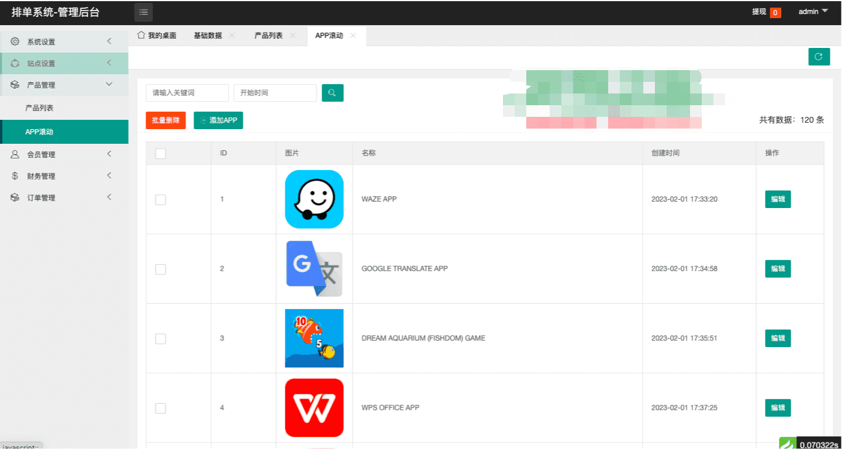This screenshot has height=457, width=845.
Task: Toggle the select-all checkbox in table header
Action: click(x=161, y=154)
